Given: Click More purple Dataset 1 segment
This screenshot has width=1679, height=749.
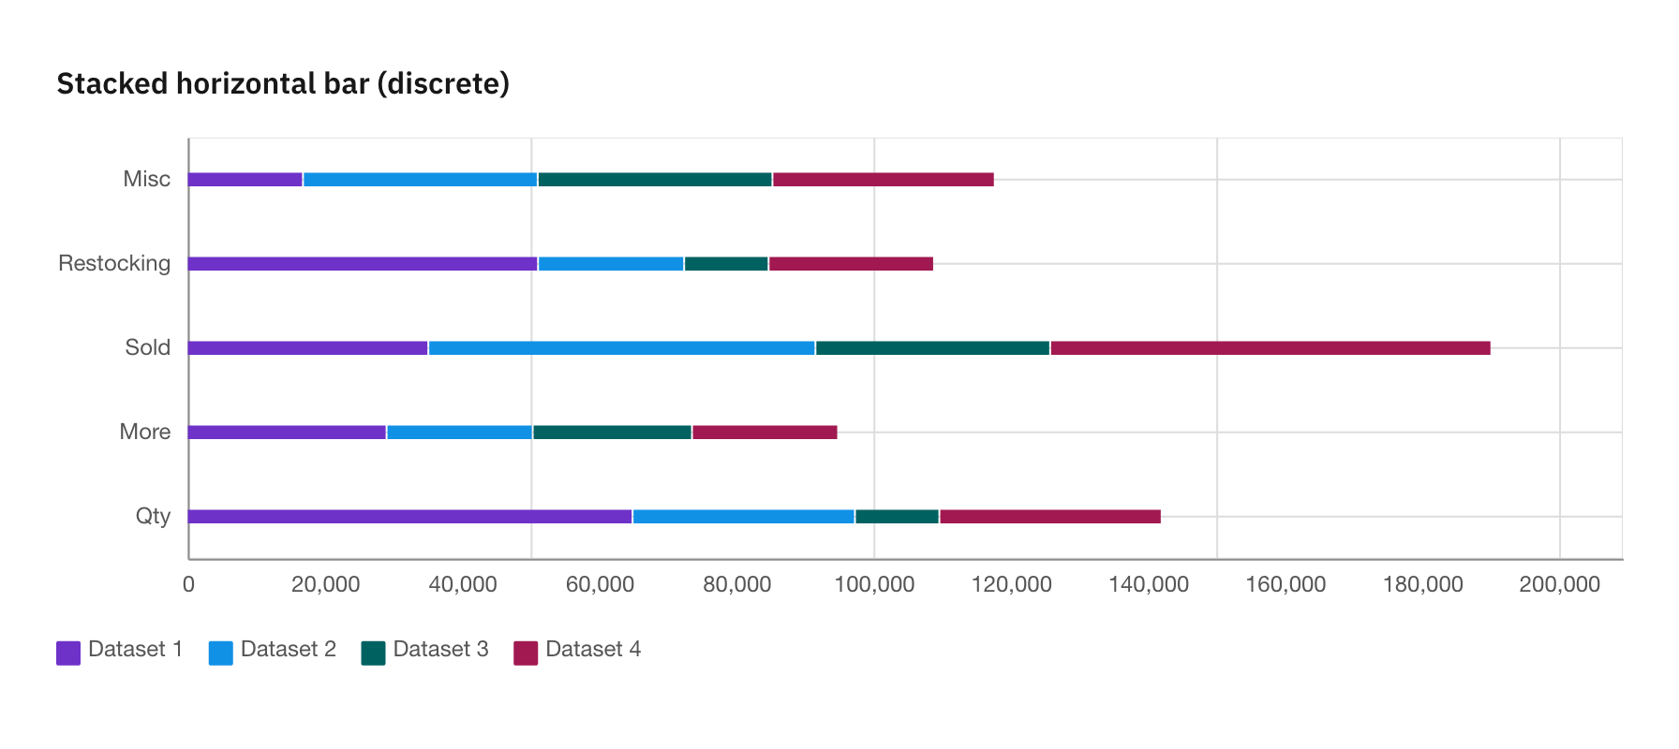Looking at the screenshot, I should (287, 433).
